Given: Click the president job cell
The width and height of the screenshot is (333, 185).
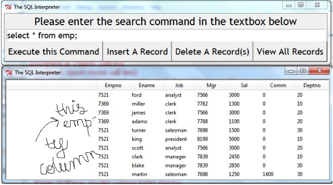Looking at the screenshot, I should (x=176, y=139).
